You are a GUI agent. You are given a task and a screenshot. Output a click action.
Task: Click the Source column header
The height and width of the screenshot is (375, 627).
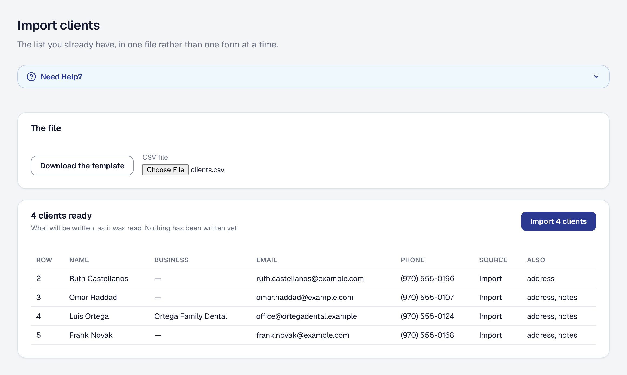pyautogui.click(x=493, y=260)
